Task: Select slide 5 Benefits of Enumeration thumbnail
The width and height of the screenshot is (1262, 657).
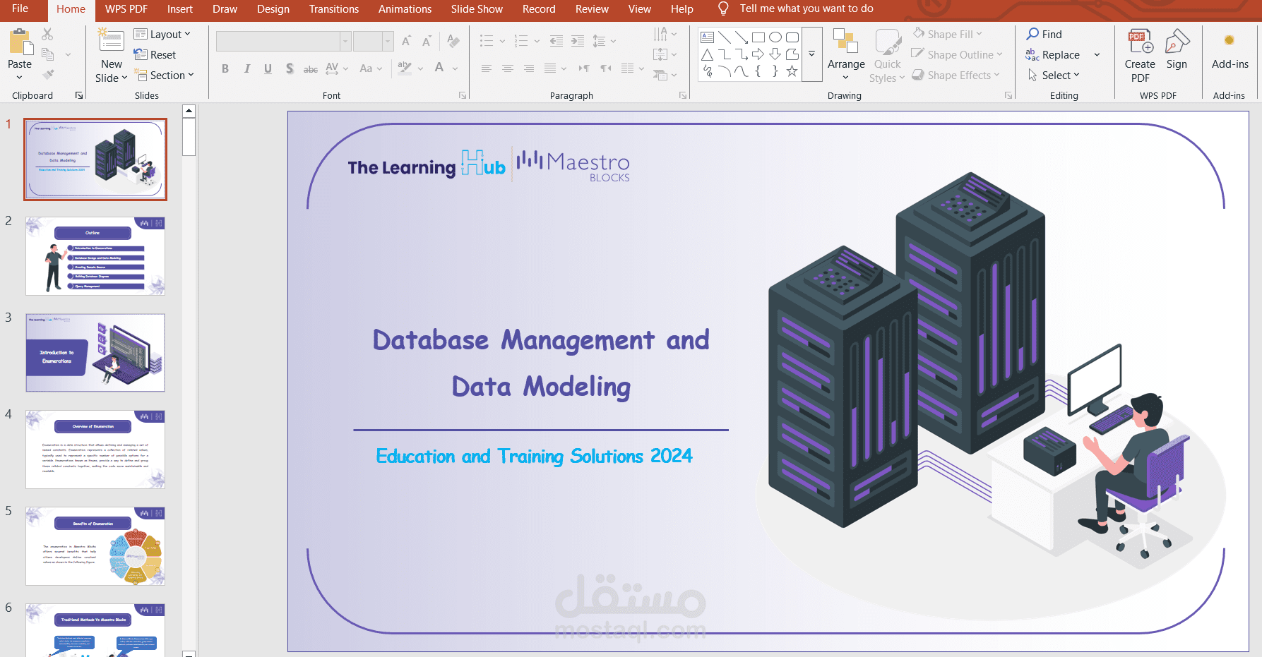Action: click(x=95, y=546)
